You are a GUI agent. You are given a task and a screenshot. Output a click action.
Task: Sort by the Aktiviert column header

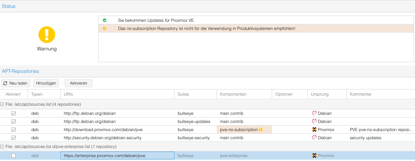click(14, 94)
